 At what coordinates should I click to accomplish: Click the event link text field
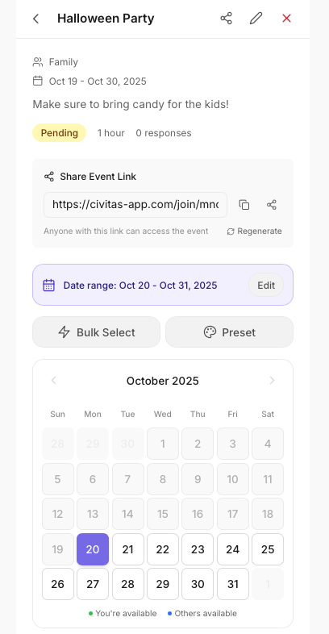click(x=135, y=205)
